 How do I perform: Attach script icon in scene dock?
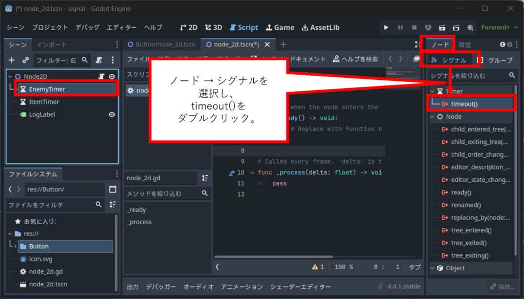99,60
